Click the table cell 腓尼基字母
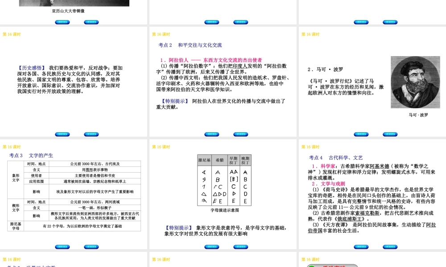 pyautogui.click(x=16, y=226)
